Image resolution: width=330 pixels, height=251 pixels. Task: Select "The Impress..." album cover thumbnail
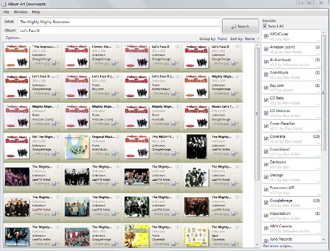[17, 56]
